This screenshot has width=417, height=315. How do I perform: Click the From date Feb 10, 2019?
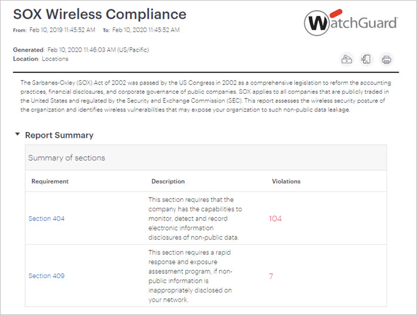click(x=59, y=30)
